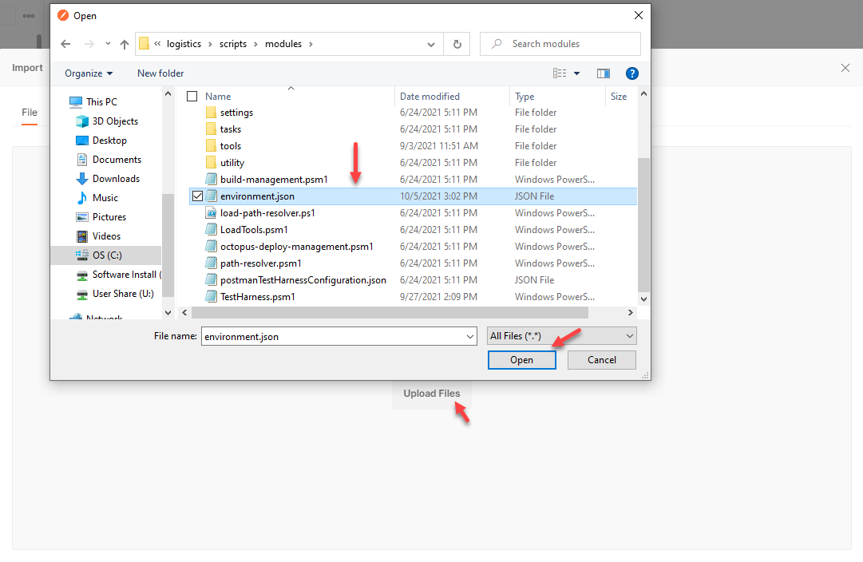Open the view options dropdown arrow
Viewport: 863px width, 562px height.
tap(577, 73)
